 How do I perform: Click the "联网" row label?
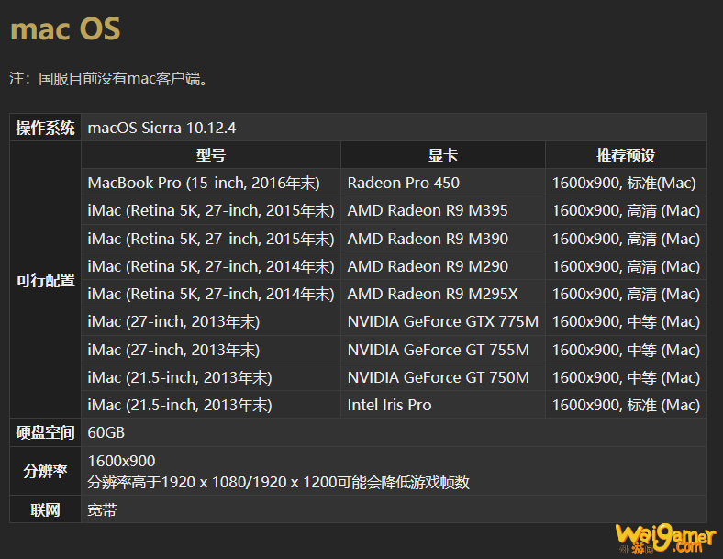click(x=45, y=509)
